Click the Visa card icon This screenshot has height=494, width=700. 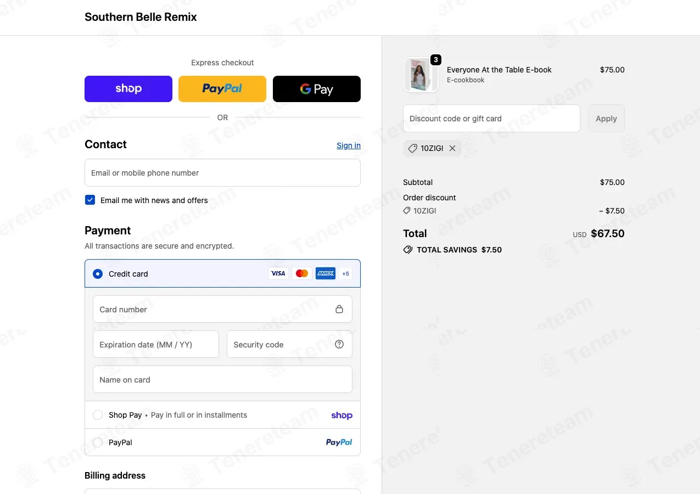(x=278, y=273)
